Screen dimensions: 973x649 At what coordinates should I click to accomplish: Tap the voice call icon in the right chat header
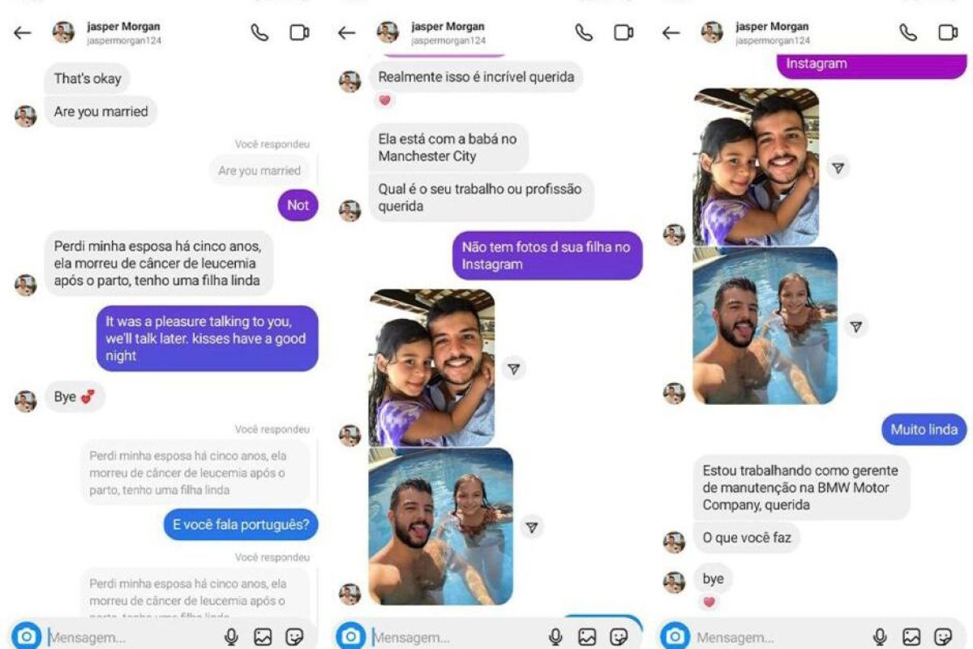[x=908, y=32]
